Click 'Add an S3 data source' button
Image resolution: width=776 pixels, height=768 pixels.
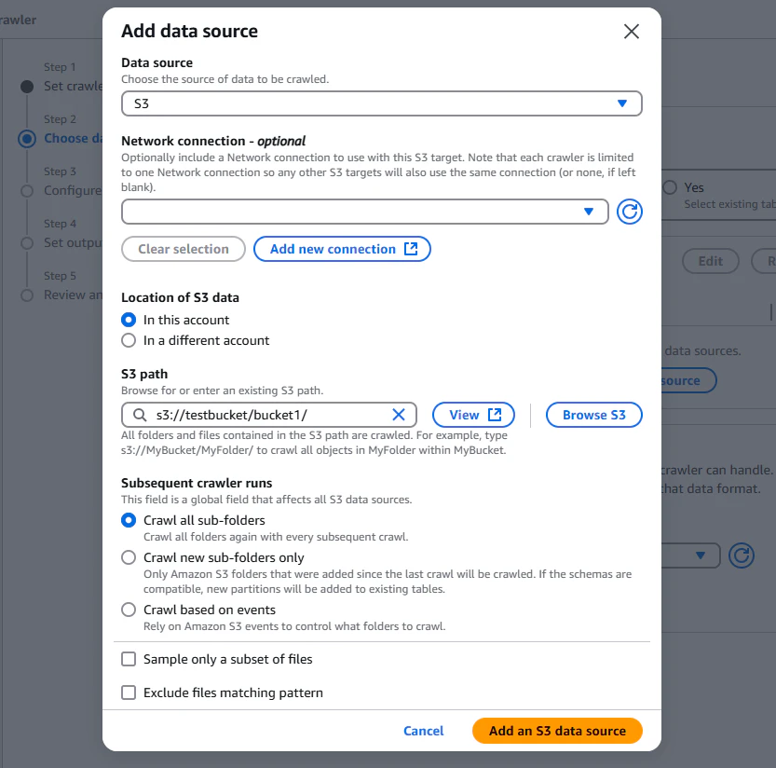coord(557,731)
